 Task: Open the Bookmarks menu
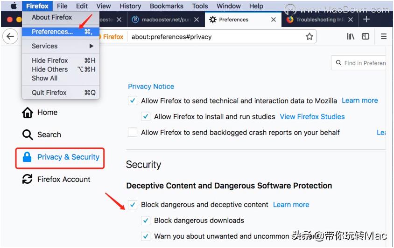point(166,6)
